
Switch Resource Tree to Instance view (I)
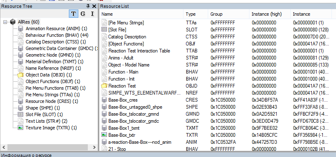point(92,14)
